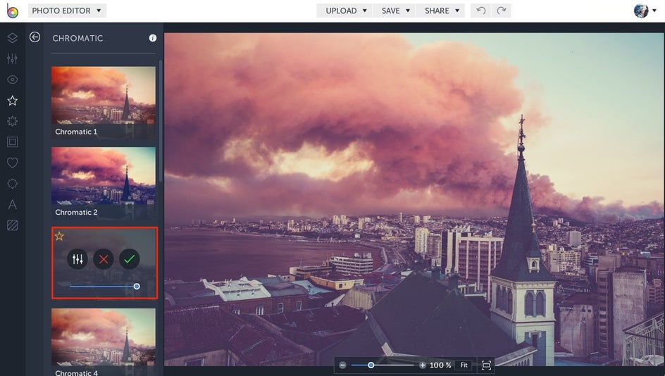Click the main photo canvas
Viewport: 665px width, 376px height.
click(x=414, y=199)
